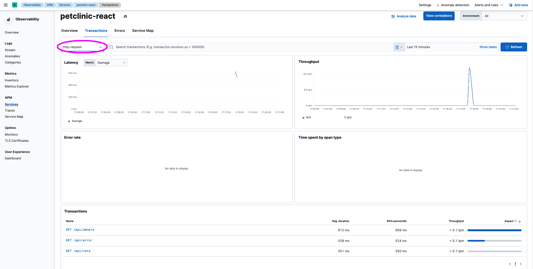533x269 pixels.
Task: Click the Average legend item in Latency chart
Action: pyautogui.click(x=75, y=121)
